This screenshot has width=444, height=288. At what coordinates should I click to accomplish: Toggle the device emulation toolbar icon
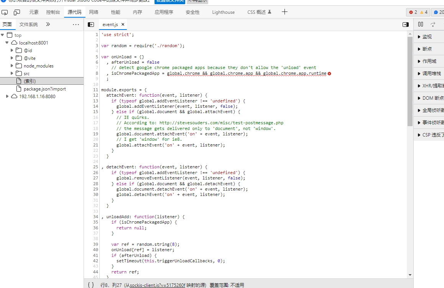coord(17,12)
